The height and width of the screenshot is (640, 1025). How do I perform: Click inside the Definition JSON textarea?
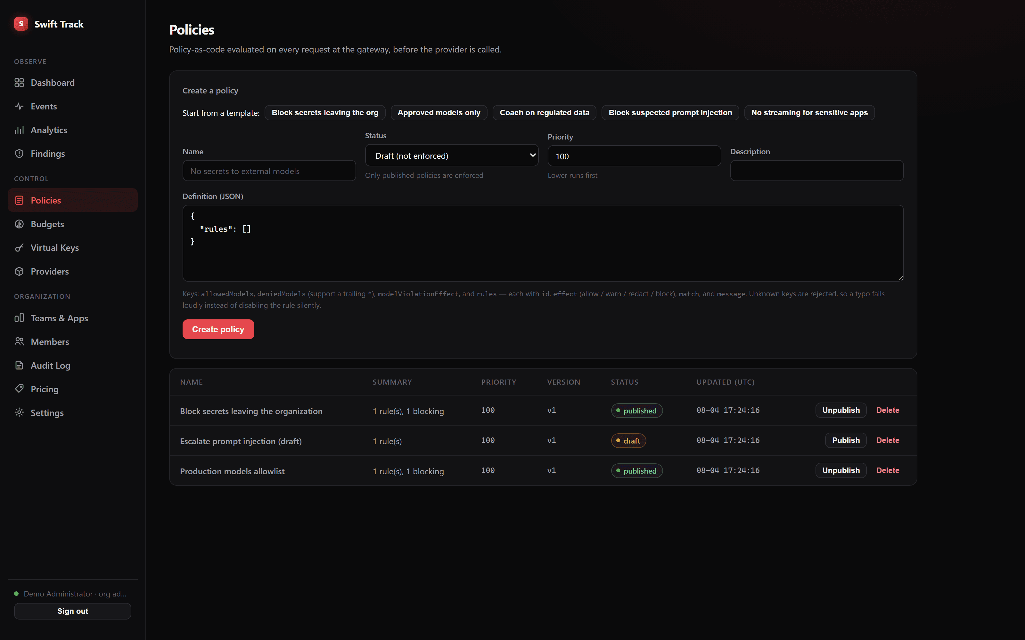[543, 244]
